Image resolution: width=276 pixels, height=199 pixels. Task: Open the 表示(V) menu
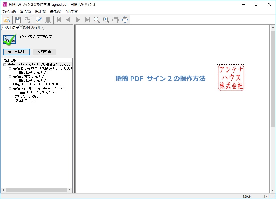click(56, 12)
